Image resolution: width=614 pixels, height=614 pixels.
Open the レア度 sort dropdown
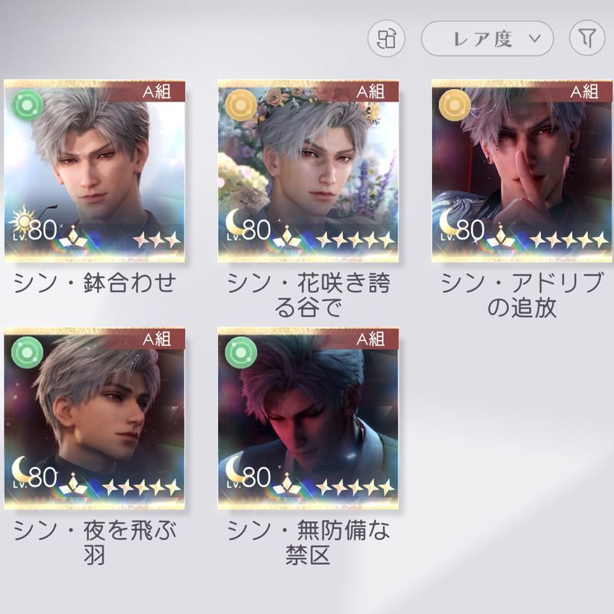pos(487,39)
